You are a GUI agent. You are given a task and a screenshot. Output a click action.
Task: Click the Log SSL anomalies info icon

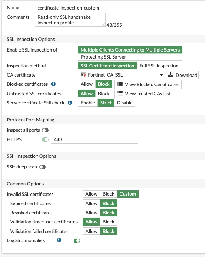[59, 240]
